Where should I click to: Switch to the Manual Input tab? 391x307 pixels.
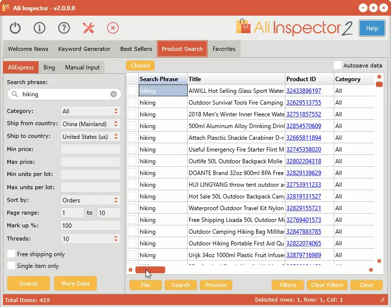click(x=82, y=67)
